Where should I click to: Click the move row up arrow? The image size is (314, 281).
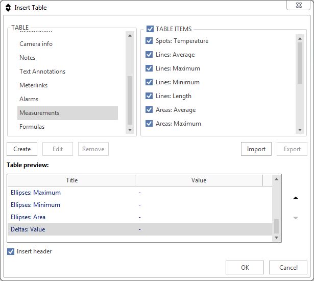[296, 198]
